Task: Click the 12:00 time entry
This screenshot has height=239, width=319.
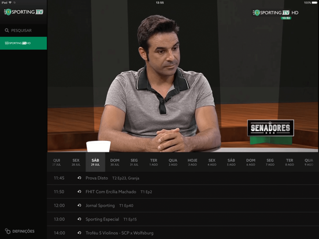Action: click(x=59, y=206)
